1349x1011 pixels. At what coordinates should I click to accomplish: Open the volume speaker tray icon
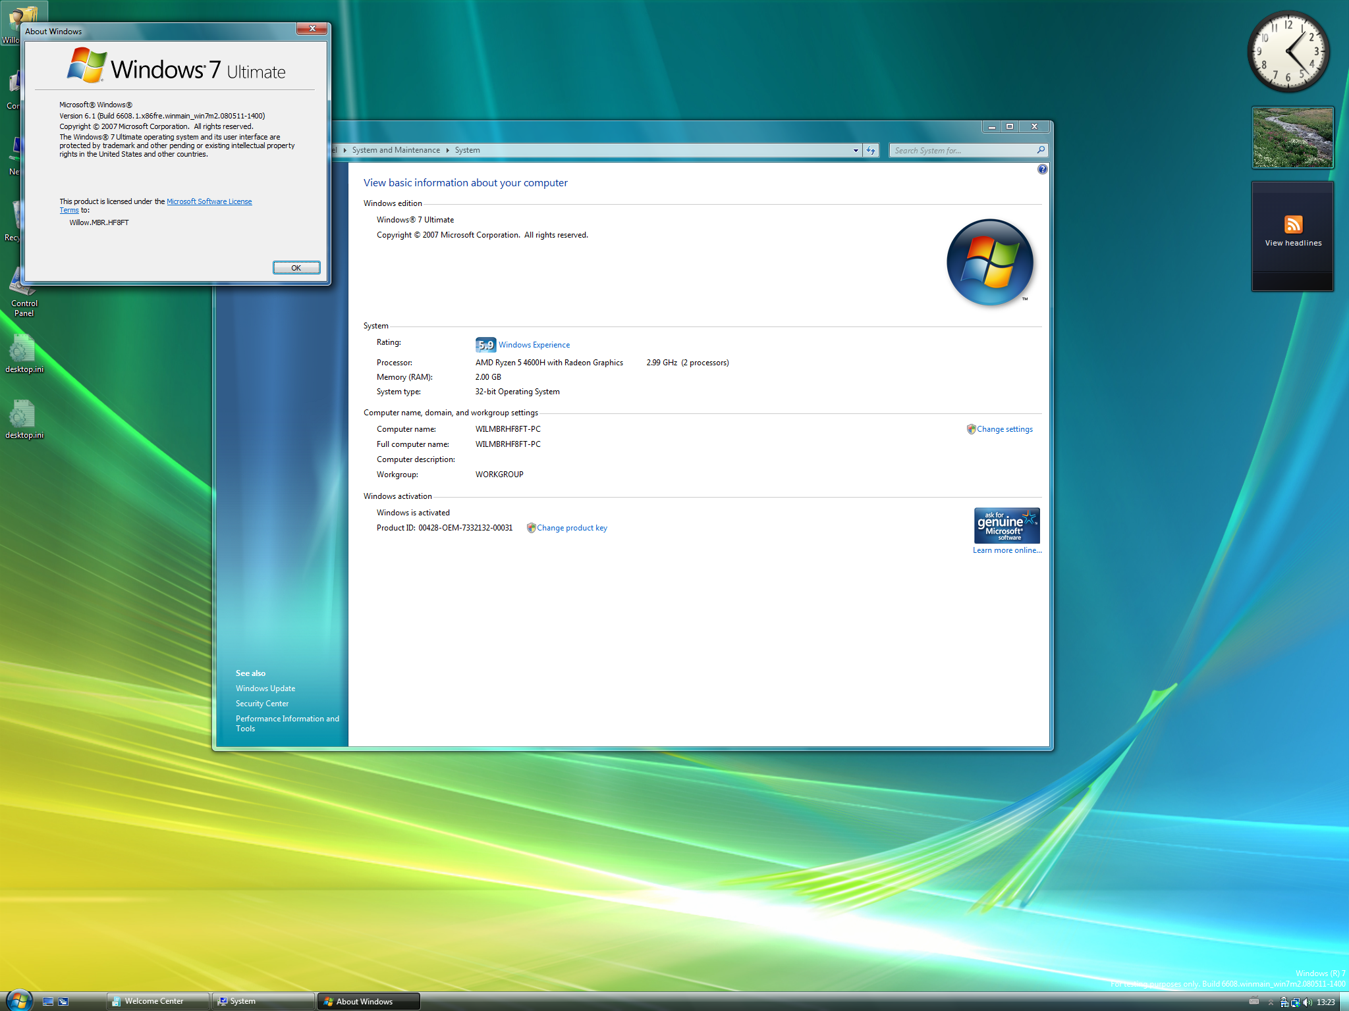pyautogui.click(x=1308, y=1002)
